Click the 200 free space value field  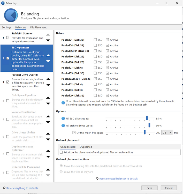click(158, 133)
